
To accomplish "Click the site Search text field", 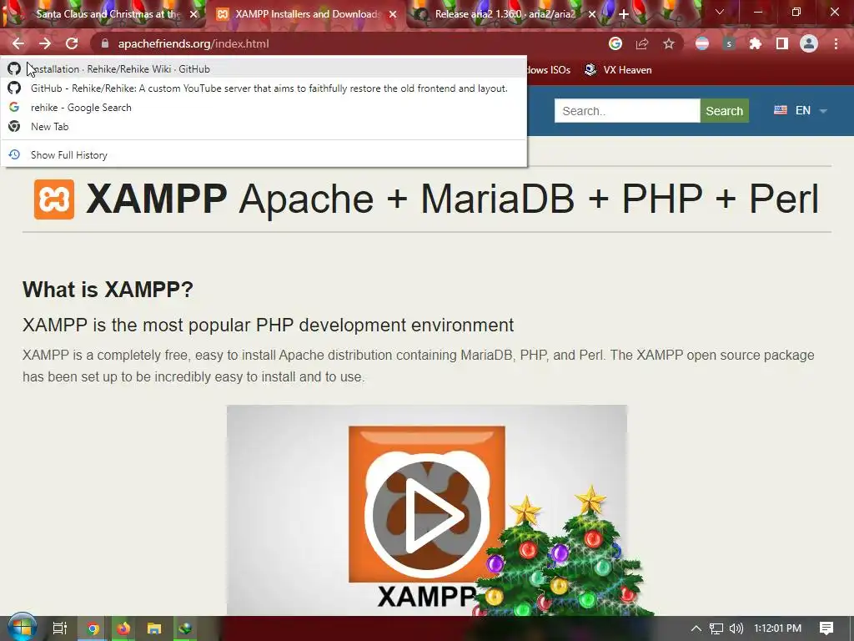I will point(627,111).
